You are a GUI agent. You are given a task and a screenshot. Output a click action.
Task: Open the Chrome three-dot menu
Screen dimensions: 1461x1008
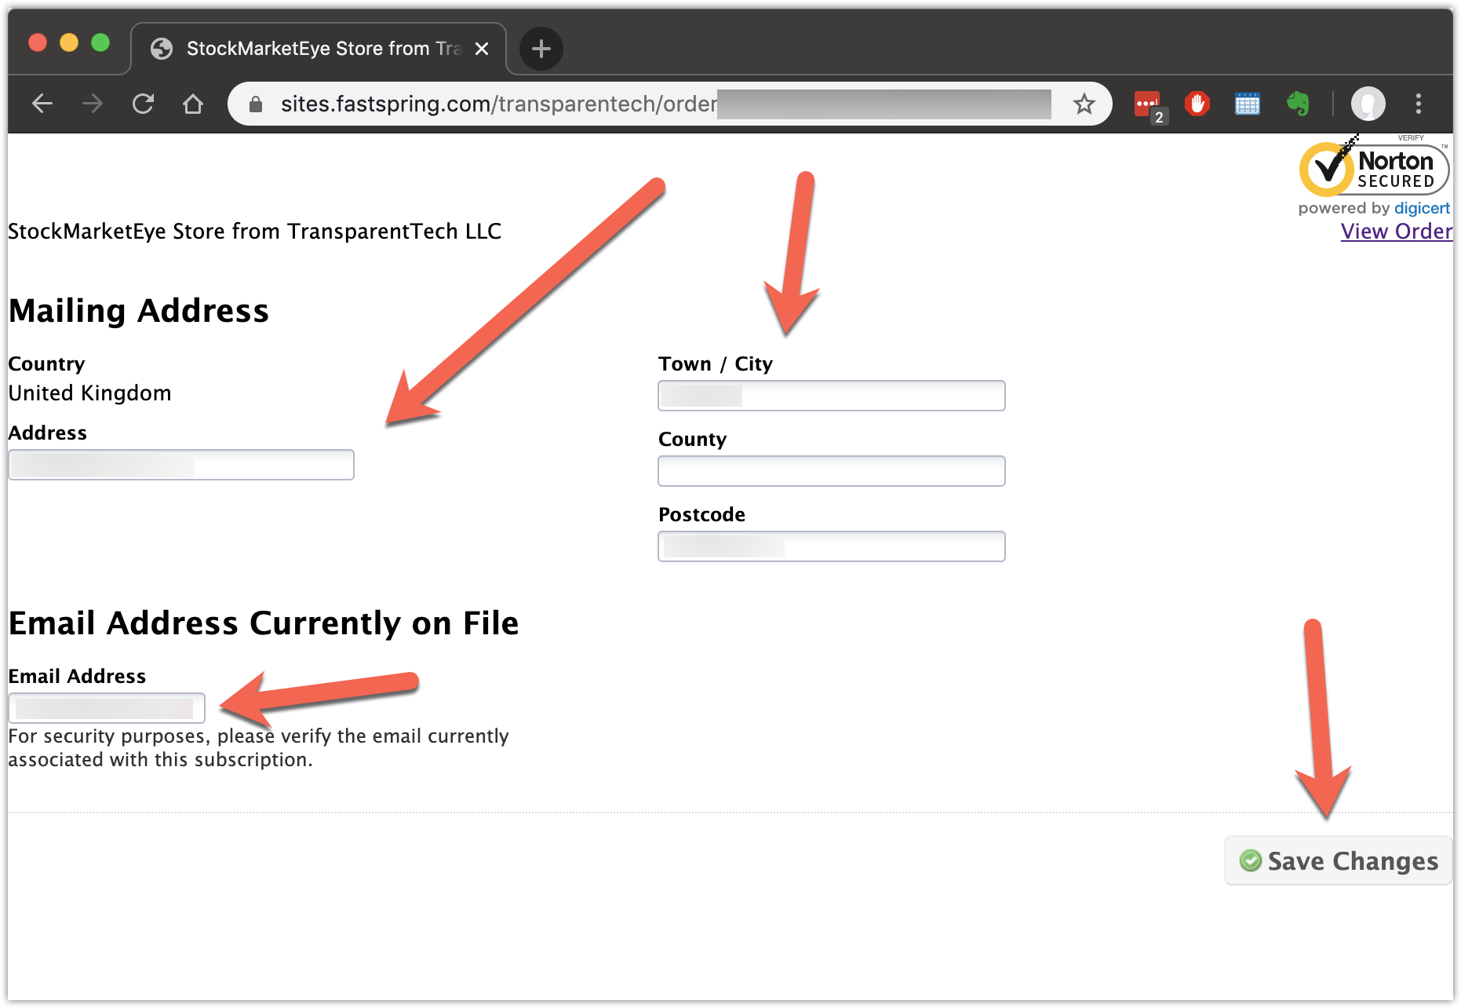click(x=1419, y=104)
